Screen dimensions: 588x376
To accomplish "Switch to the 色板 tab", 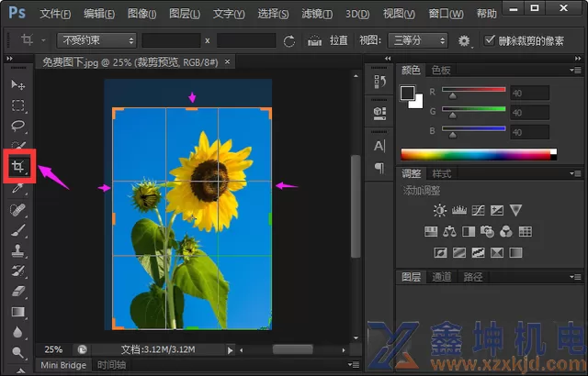I will coord(441,70).
